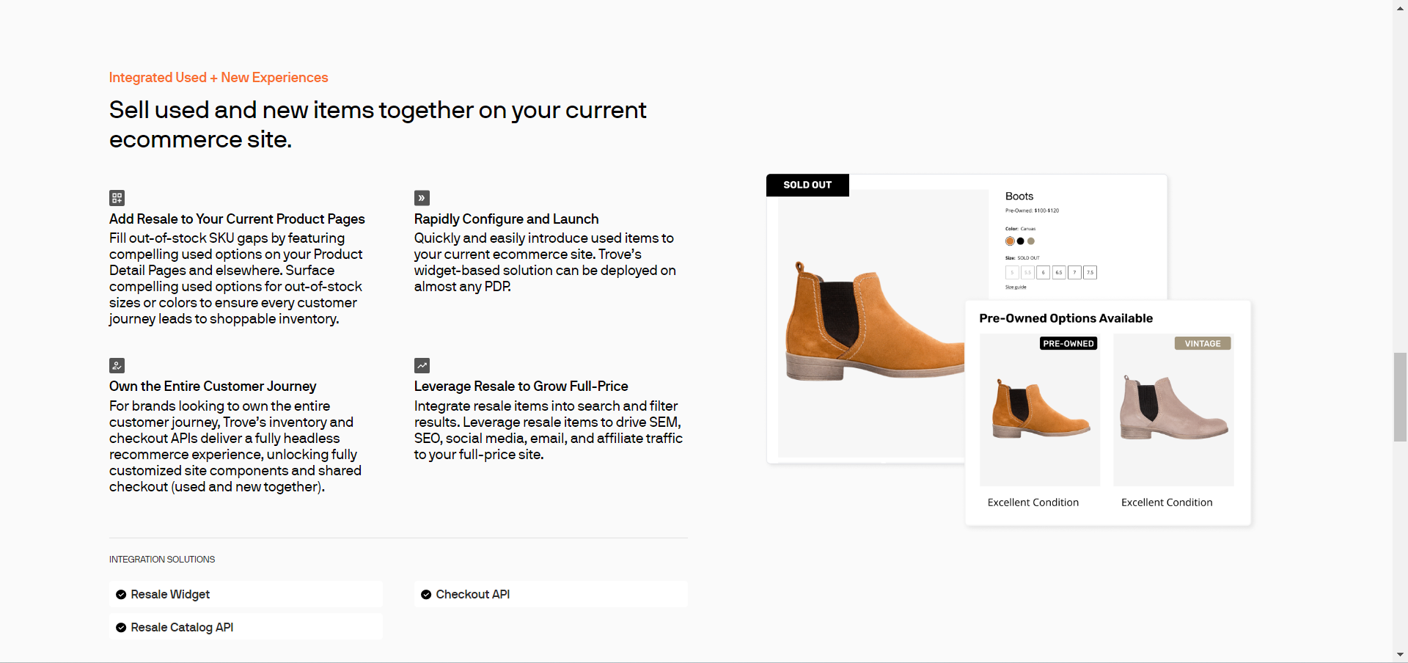Select the black color swatch for Boots

click(1020, 241)
